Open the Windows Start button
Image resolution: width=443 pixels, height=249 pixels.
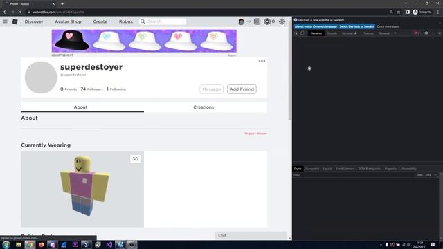point(6,244)
